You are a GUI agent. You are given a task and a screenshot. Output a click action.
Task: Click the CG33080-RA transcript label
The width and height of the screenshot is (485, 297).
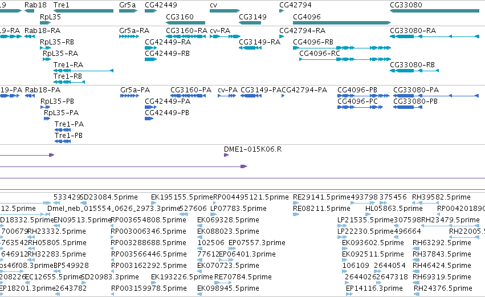(x=413, y=31)
